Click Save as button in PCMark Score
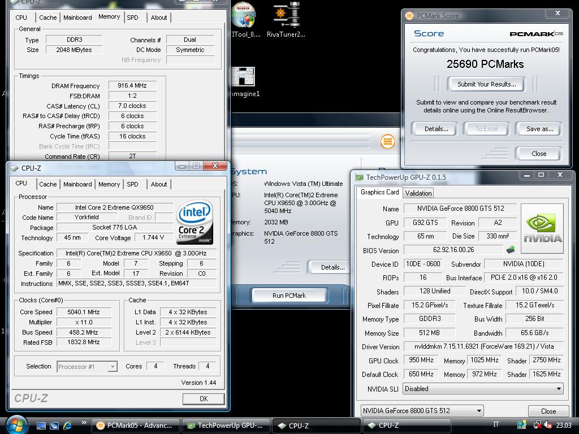 tap(539, 129)
